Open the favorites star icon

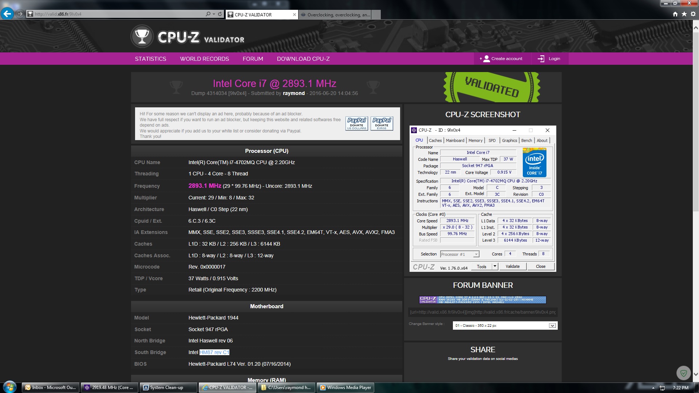[x=684, y=14]
